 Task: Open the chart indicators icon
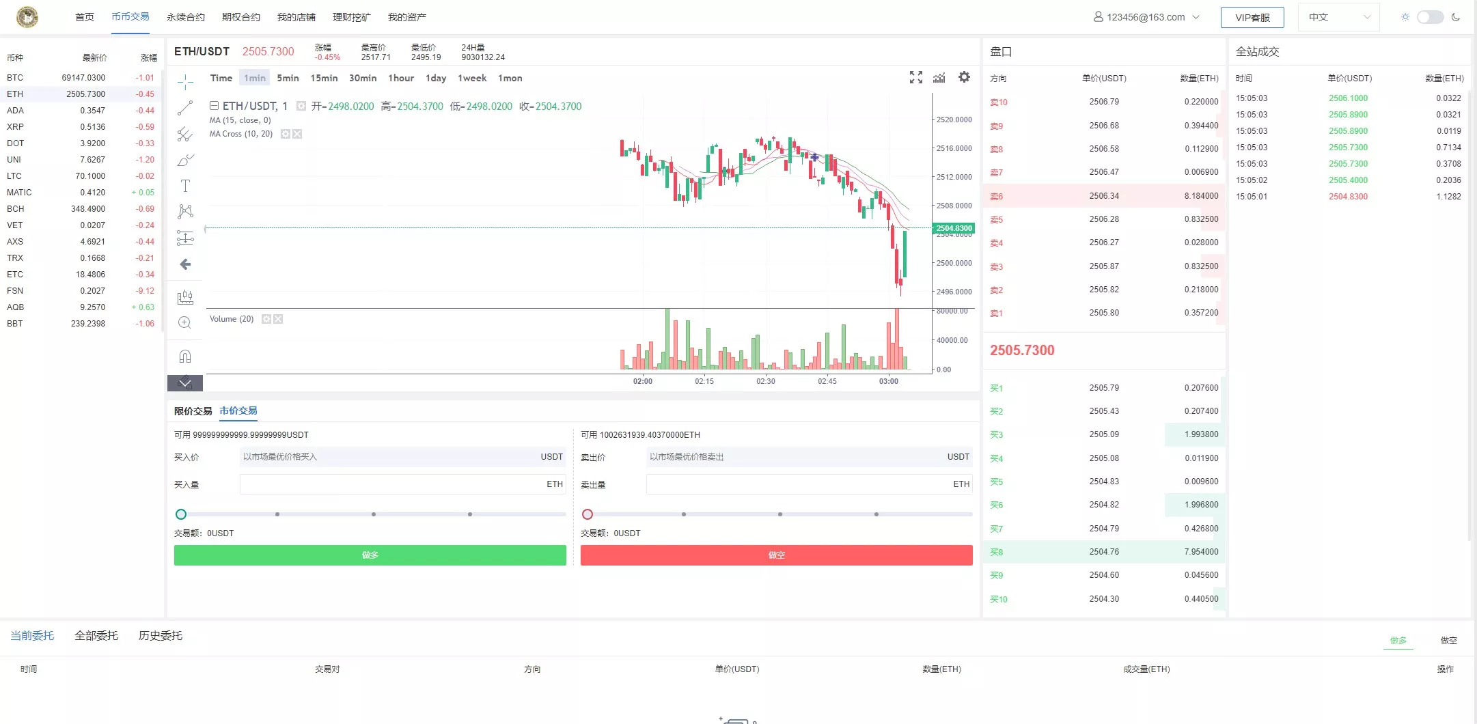[x=939, y=78]
